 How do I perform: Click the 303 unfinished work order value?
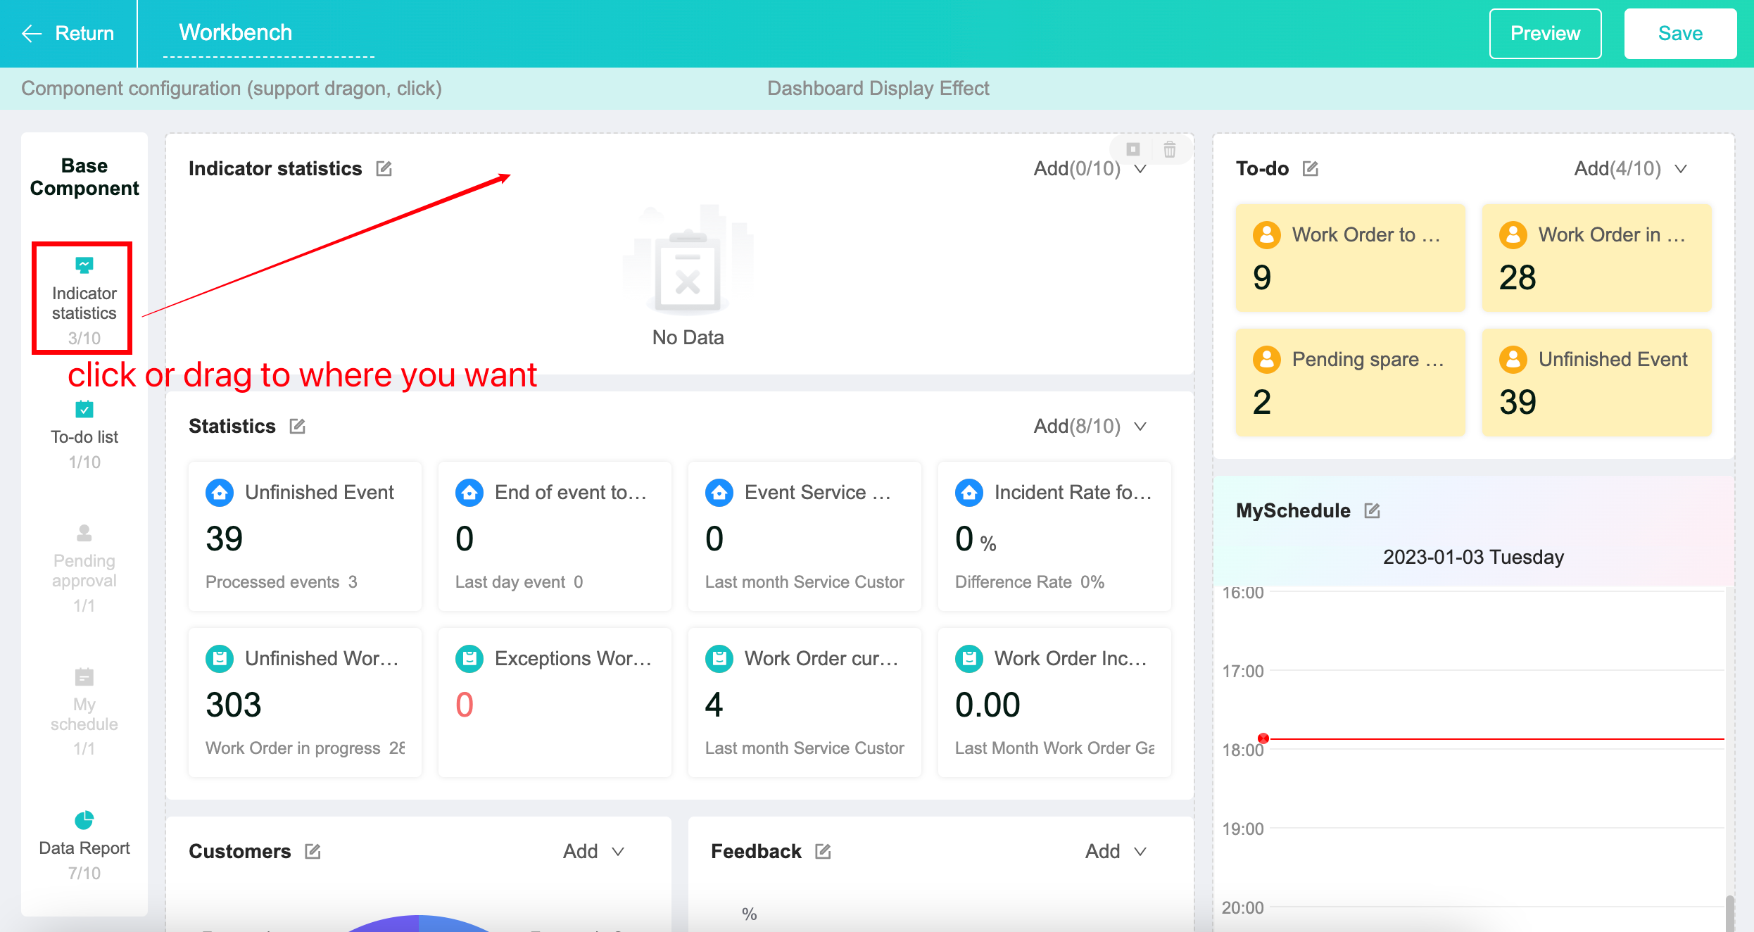[234, 705]
